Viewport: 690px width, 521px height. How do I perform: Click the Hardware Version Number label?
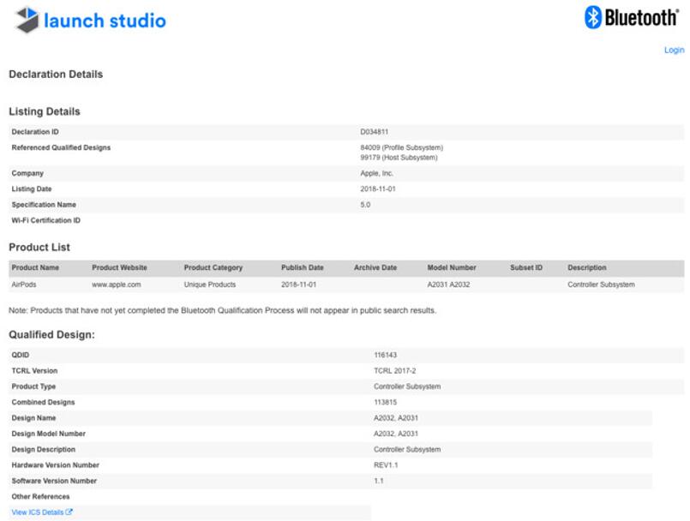56,465
